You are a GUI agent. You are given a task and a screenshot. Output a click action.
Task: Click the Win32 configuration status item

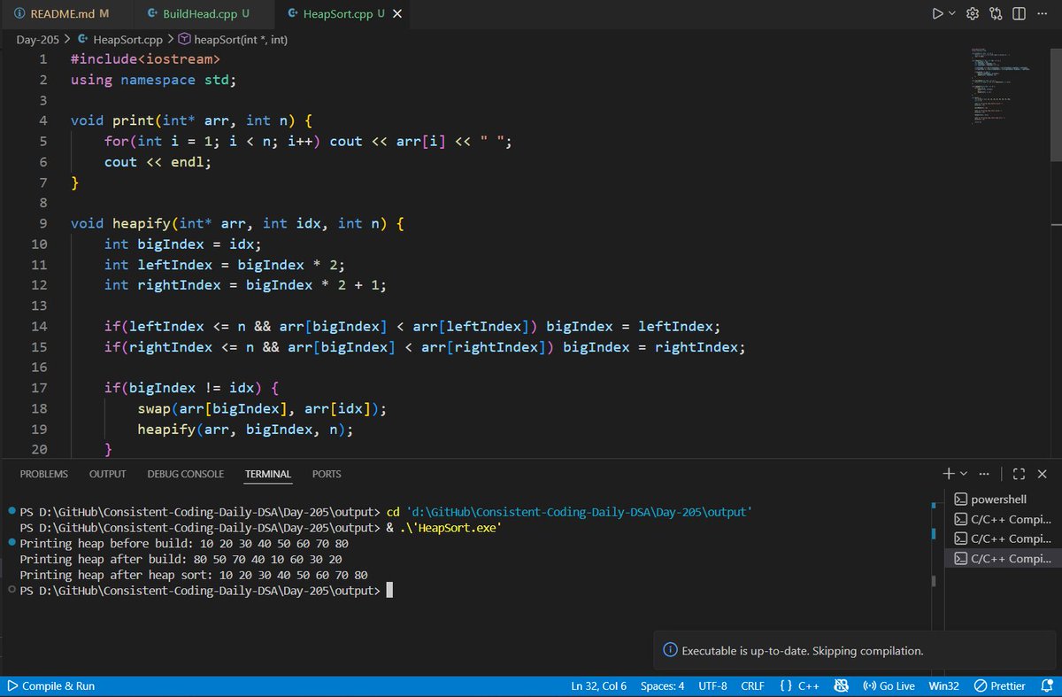[x=943, y=686]
